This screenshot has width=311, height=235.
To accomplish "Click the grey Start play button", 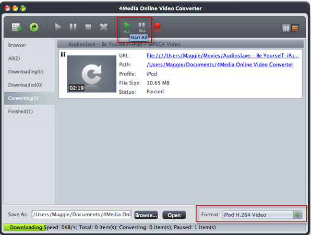I will pyautogui.click(x=58, y=27).
